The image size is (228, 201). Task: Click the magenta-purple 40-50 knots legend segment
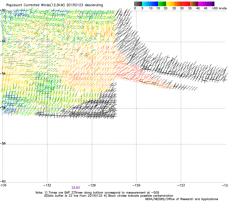pos(206,4)
